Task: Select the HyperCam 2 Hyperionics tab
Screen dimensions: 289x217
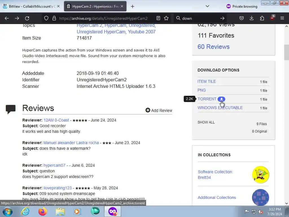Action: [95, 6]
